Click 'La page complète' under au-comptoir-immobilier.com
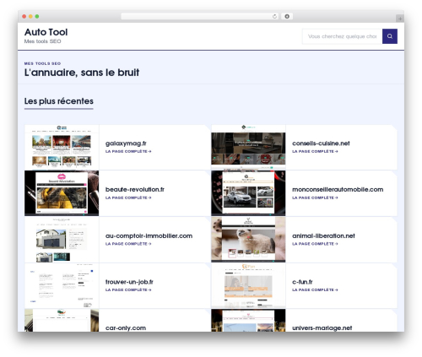Image resolution: width=422 pixels, height=357 pixels. [x=128, y=244]
